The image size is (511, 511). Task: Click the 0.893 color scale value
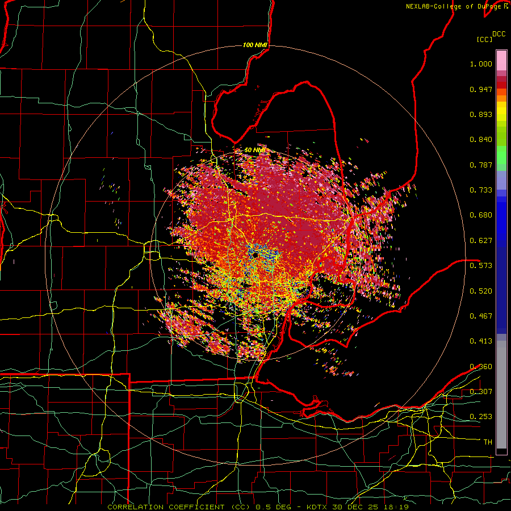point(481,114)
